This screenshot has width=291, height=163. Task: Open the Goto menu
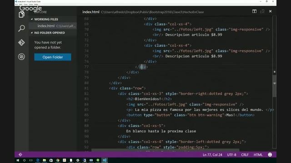point(31,5)
